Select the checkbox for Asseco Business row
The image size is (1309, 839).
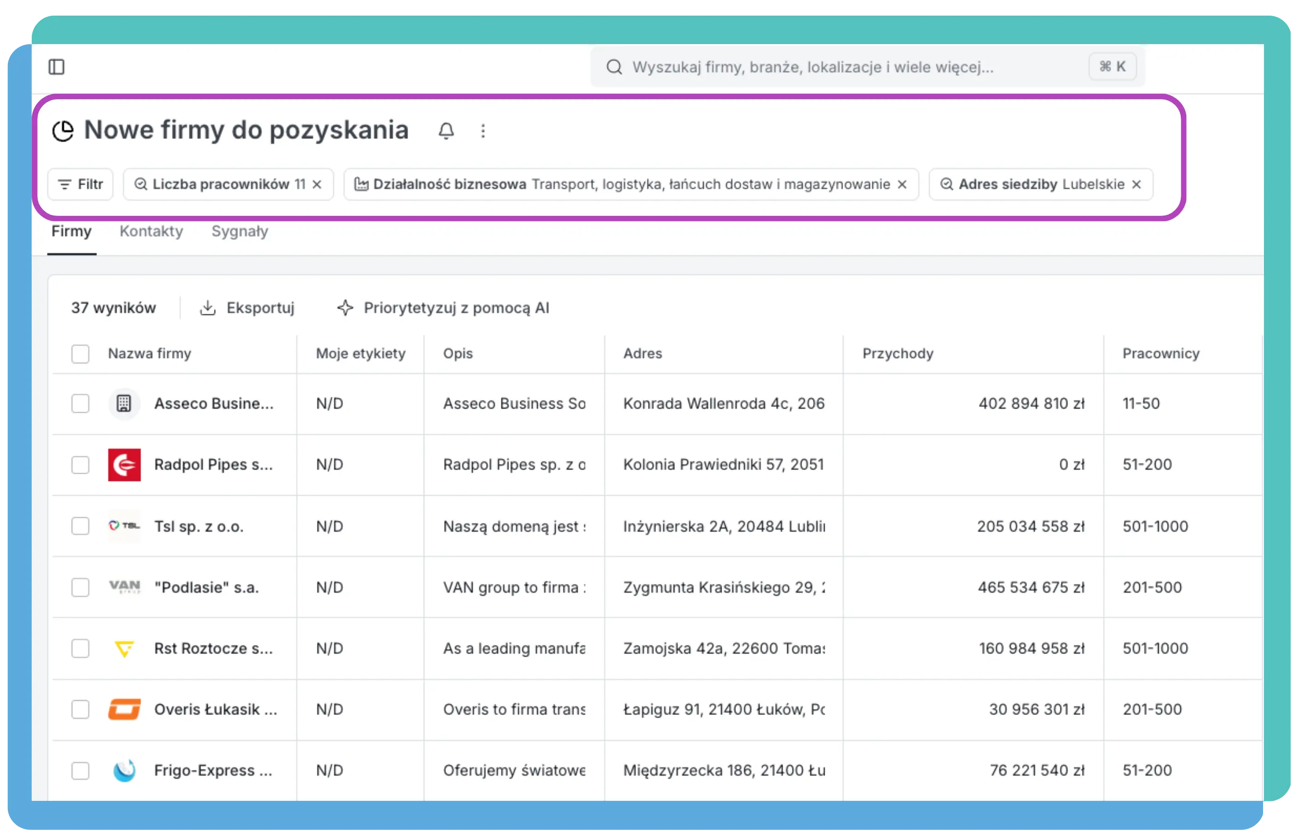80,404
